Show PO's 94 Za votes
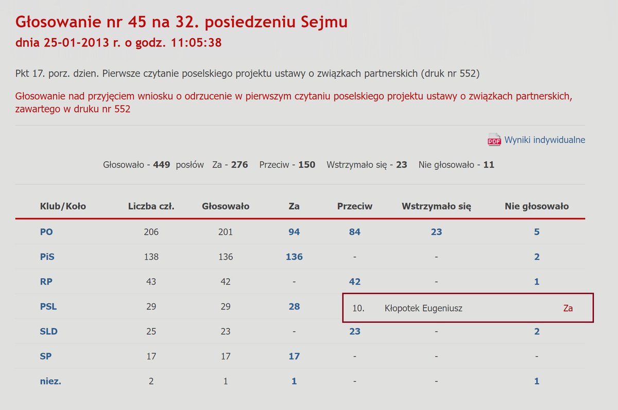618x410 pixels. click(x=294, y=232)
